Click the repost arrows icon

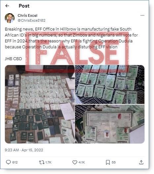tap(42, 162)
